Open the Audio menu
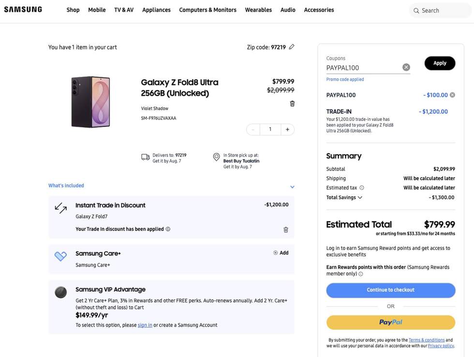Viewport: 474px width, 357px height. tap(288, 10)
